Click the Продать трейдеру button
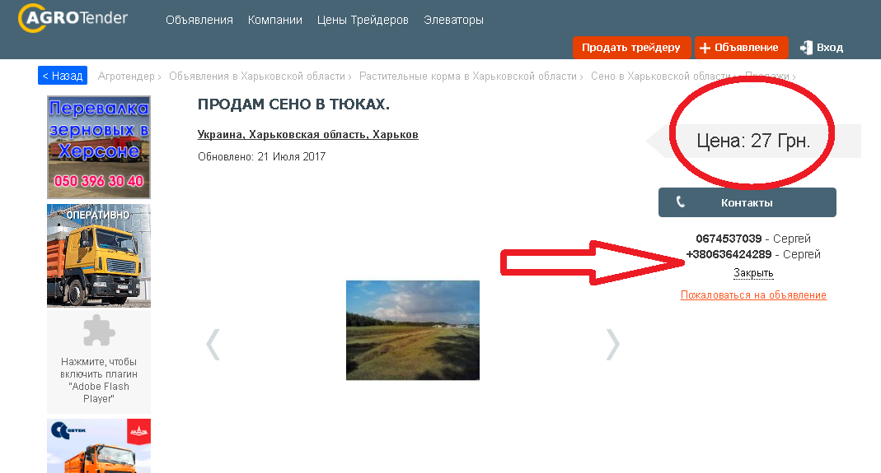The height and width of the screenshot is (473, 881). coord(631,48)
